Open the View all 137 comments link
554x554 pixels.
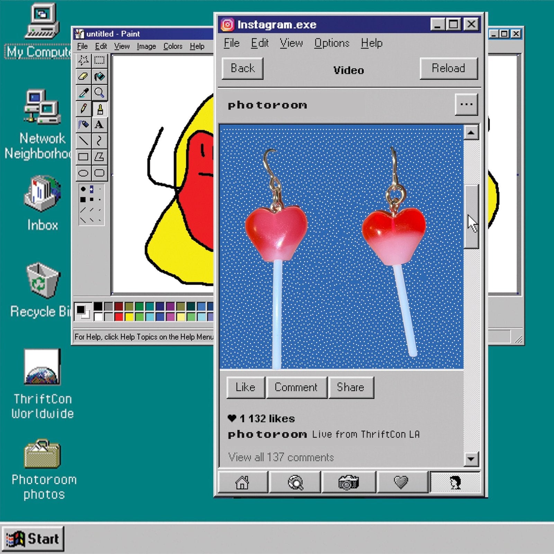(x=281, y=457)
